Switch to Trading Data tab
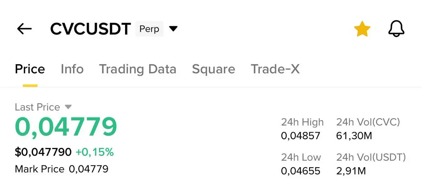 pyautogui.click(x=138, y=69)
